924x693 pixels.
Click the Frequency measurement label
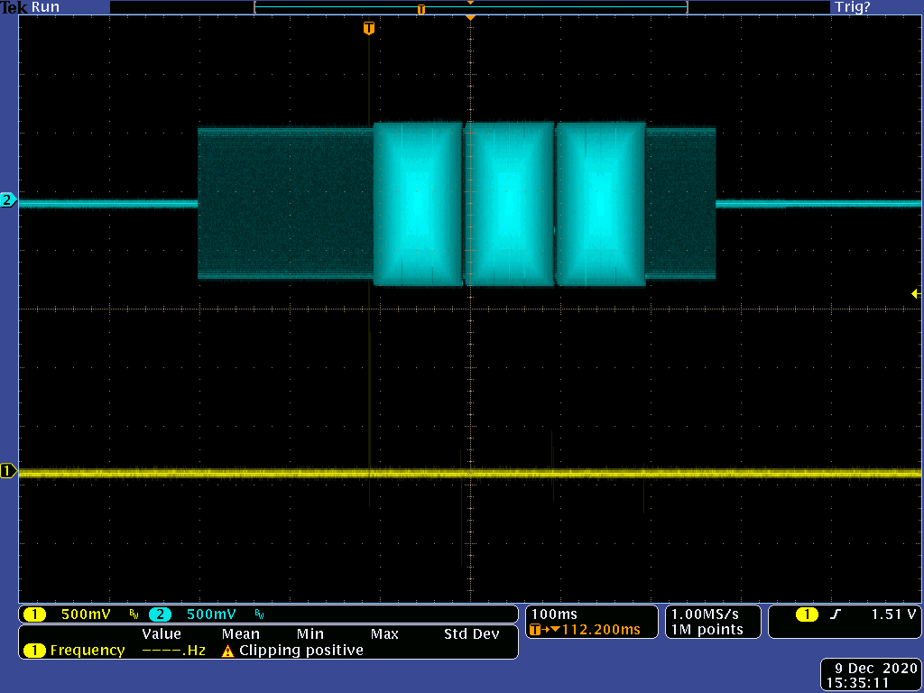coord(88,651)
